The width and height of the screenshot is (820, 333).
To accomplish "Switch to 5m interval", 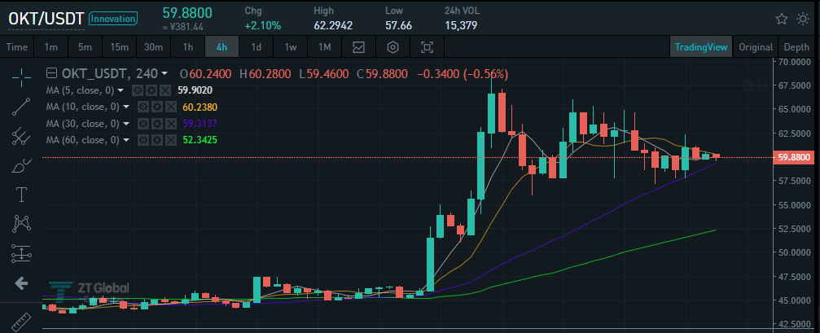I will coord(85,47).
